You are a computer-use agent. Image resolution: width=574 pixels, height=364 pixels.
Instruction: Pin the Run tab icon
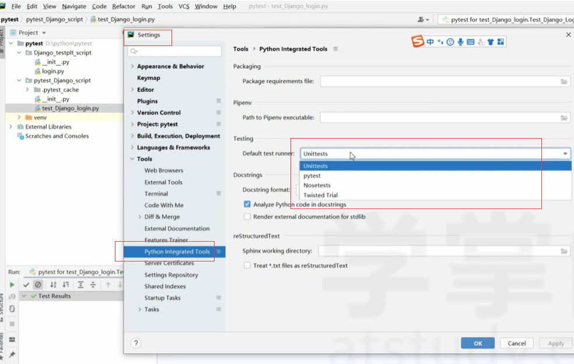point(12,354)
